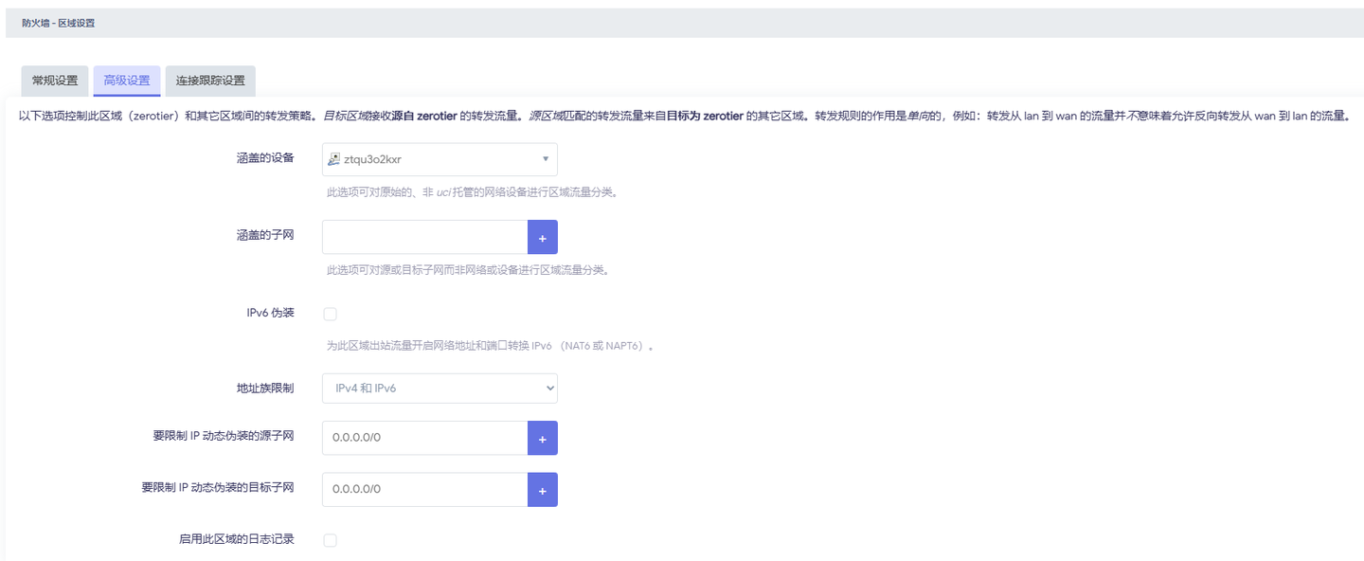Viewport: 1364px width, 561px height.
Task: Click the network device icon beside ztqu3o2kxr
Action: [333, 158]
